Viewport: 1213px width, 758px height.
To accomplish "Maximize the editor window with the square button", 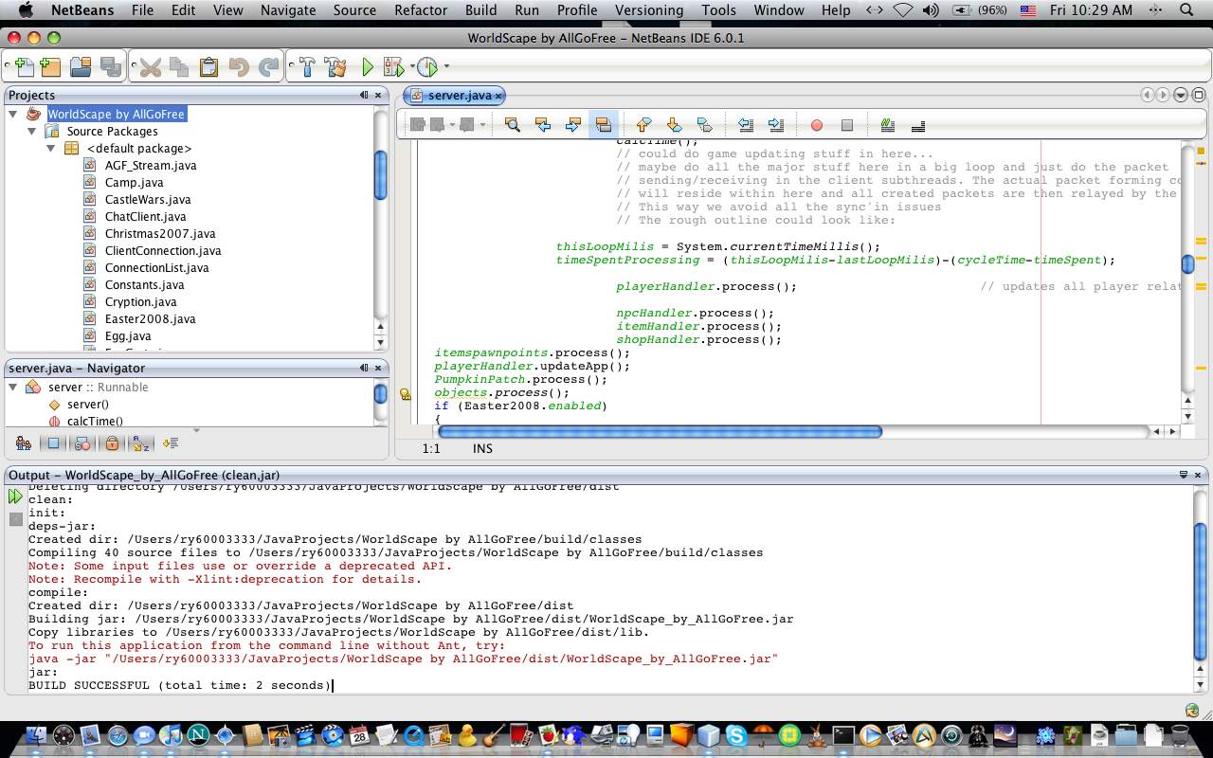I will tap(1199, 95).
